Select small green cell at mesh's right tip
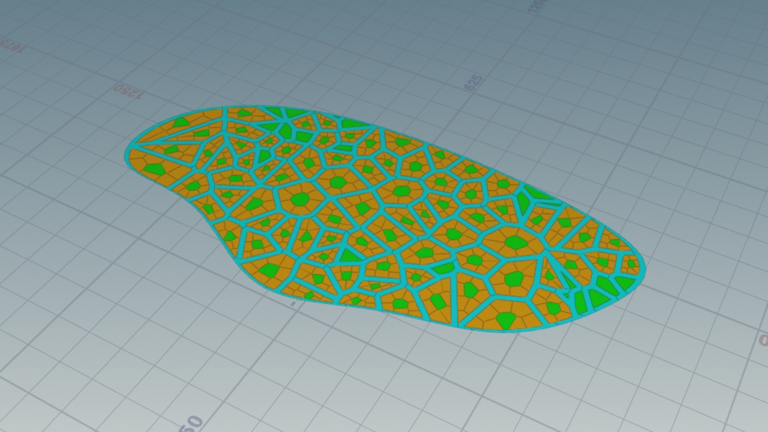768x432 pixels. tap(631, 263)
